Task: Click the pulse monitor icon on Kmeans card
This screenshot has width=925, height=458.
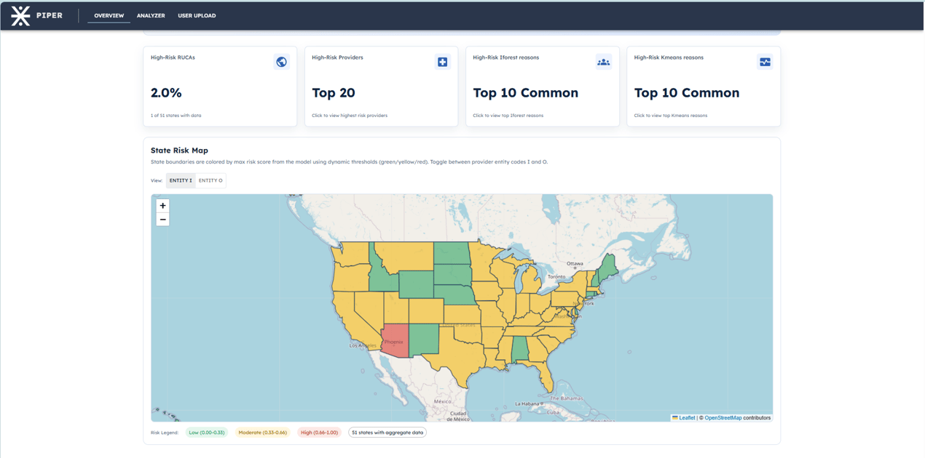Action: tap(765, 62)
